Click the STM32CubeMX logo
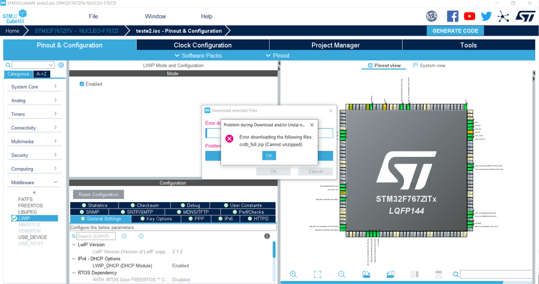 coord(15,17)
